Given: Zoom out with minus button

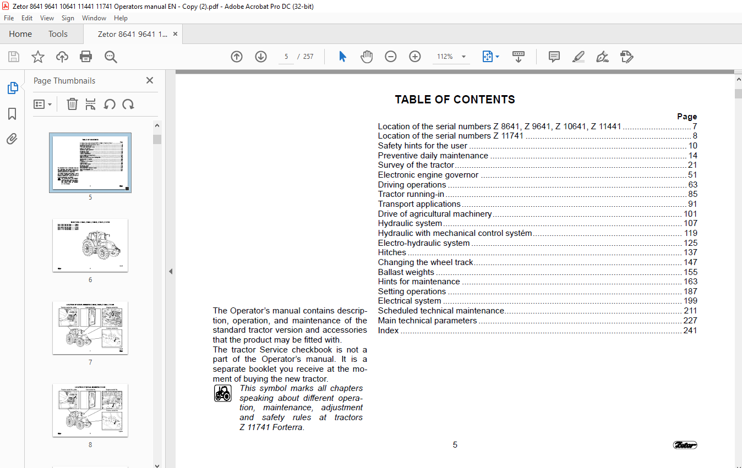Looking at the screenshot, I should point(391,57).
